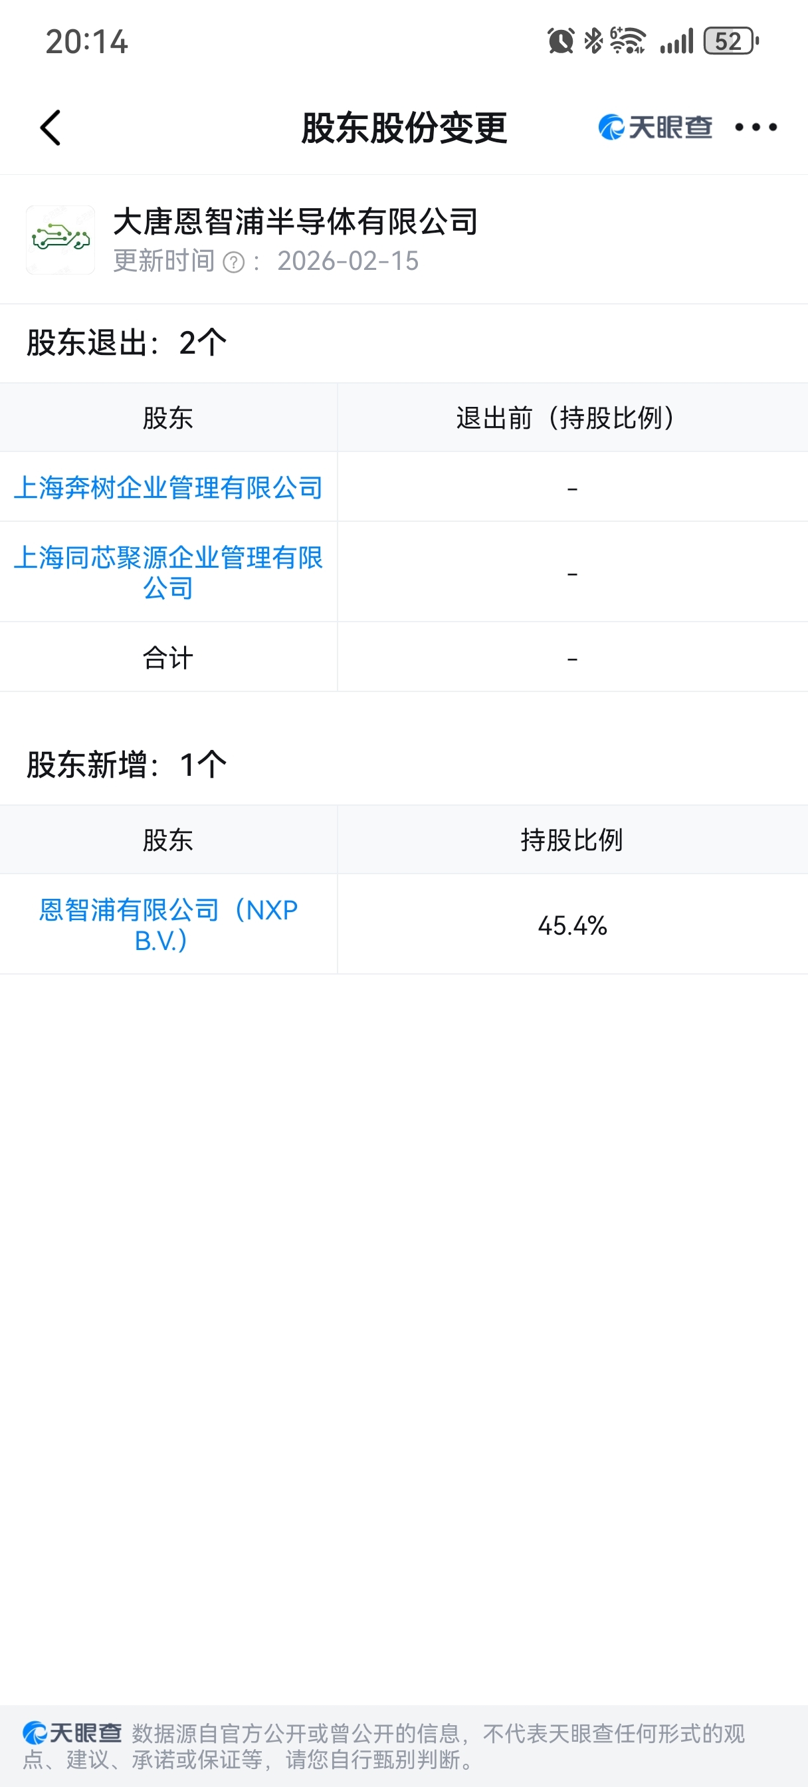Tap the 股东新增 1个 section heading
This screenshot has height=1787, width=808.
pos(127,765)
